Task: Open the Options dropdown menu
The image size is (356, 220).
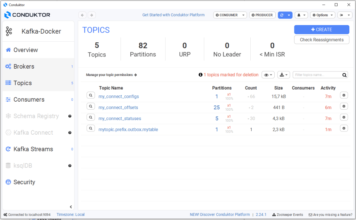Action: (x=322, y=15)
